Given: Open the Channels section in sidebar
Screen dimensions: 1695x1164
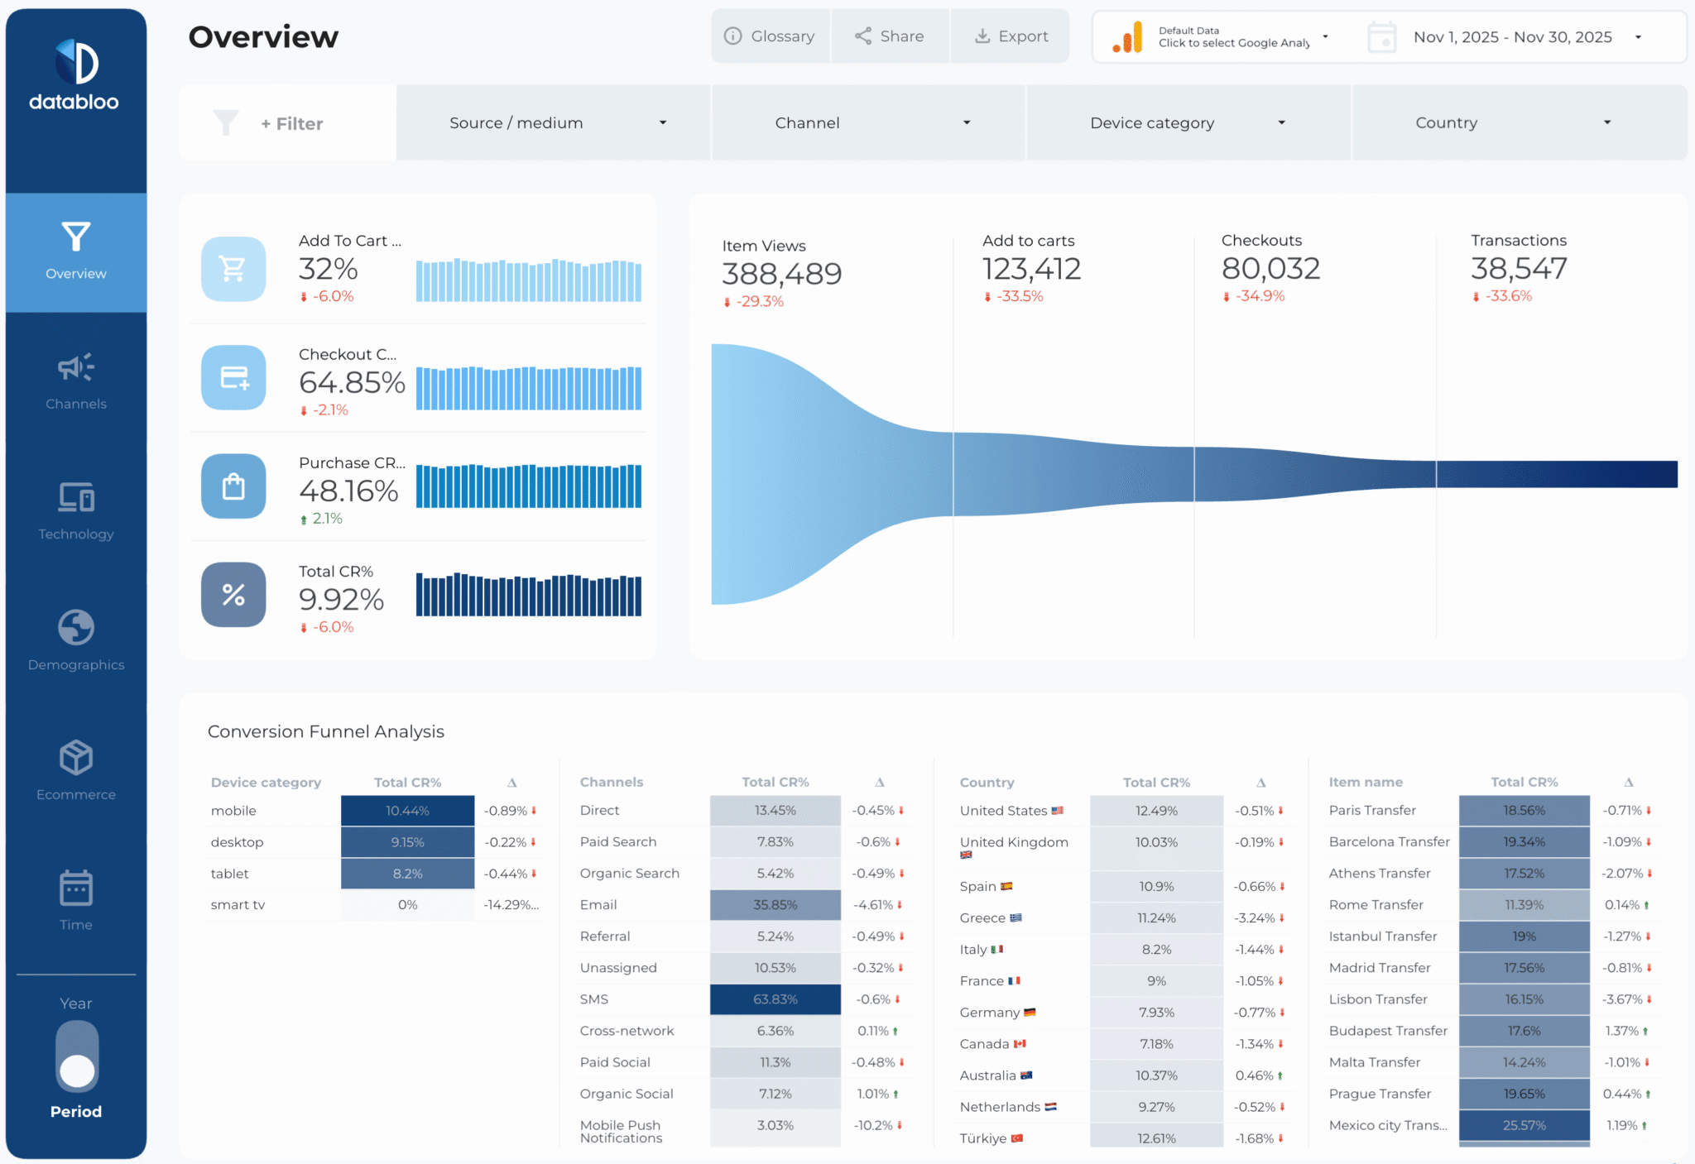Looking at the screenshot, I should [75, 368].
